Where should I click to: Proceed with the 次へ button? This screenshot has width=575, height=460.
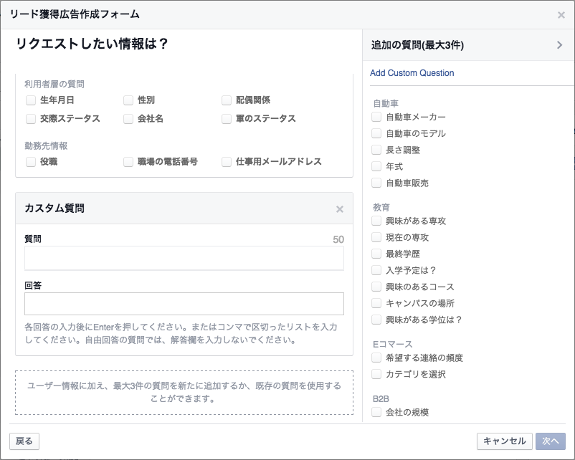(x=551, y=441)
